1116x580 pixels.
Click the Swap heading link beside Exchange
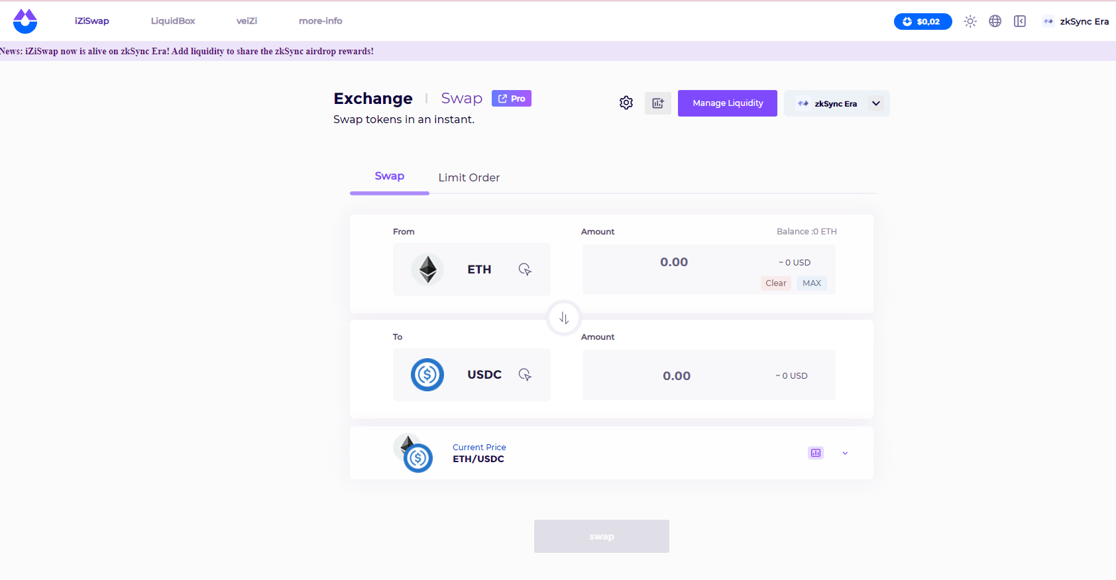[462, 98]
